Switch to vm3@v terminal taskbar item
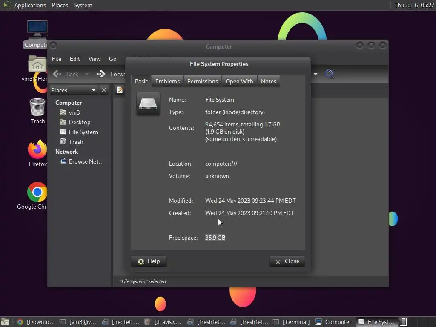436x327 pixels. (78, 322)
